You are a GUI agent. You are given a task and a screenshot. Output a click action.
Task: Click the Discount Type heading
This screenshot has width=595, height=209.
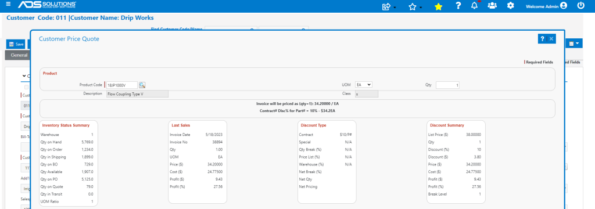(313, 125)
